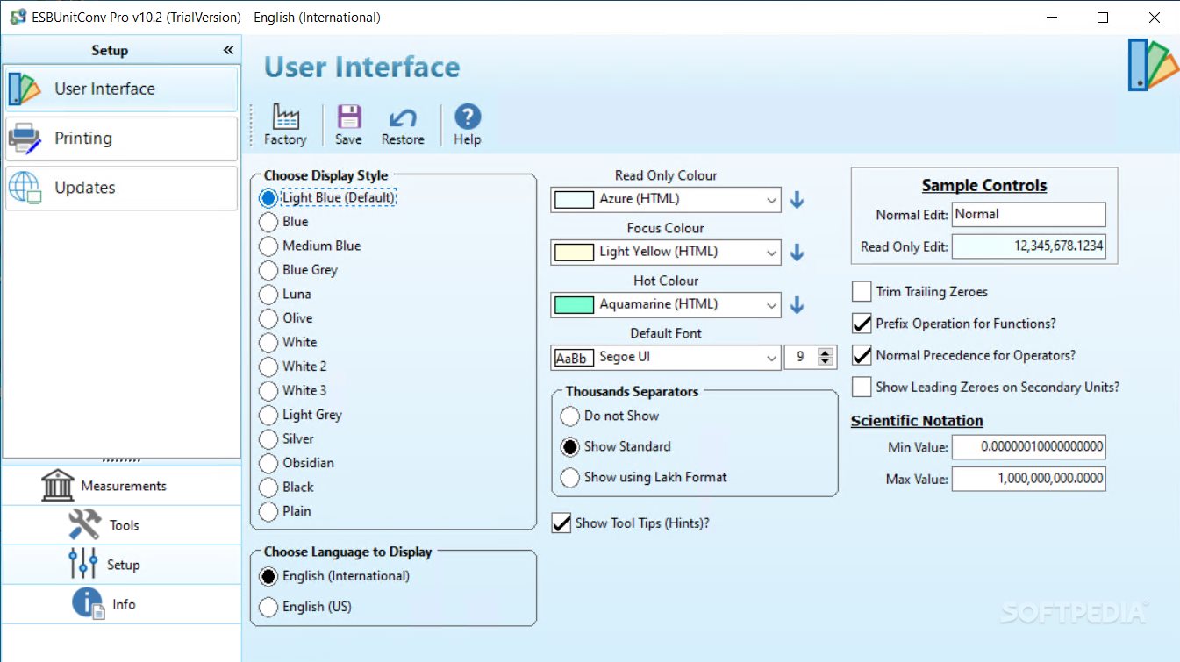Click the Restore undo arrow icon
1180x662 pixels.
[x=403, y=117]
